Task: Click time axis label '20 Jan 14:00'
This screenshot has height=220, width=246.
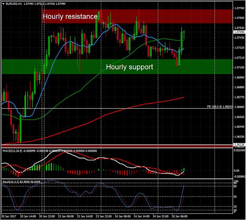Action: pyautogui.click(x=28, y=216)
